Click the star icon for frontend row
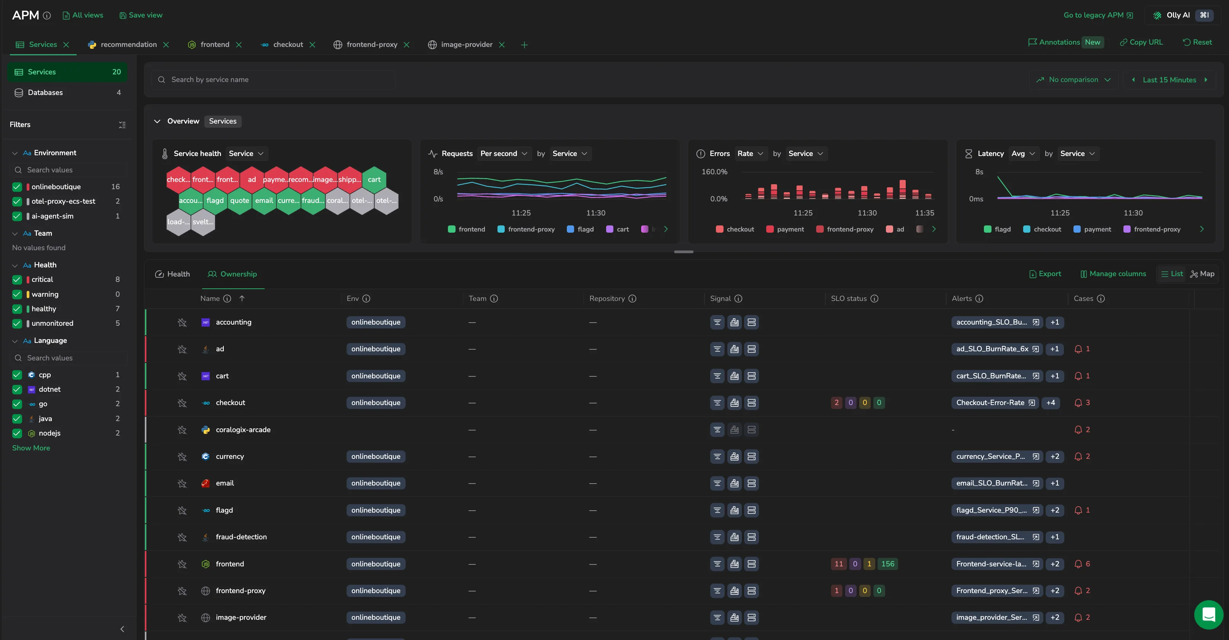Viewport: 1229px width, 640px height. 182,564
